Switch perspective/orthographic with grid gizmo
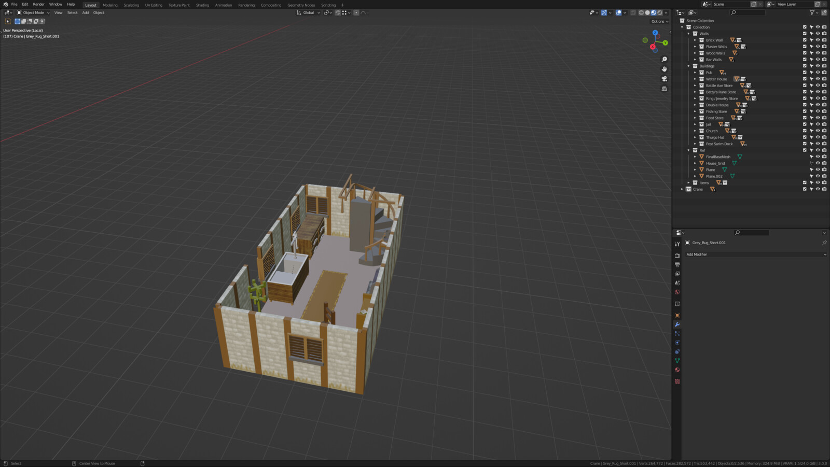The height and width of the screenshot is (467, 830). tap(664, 89)
